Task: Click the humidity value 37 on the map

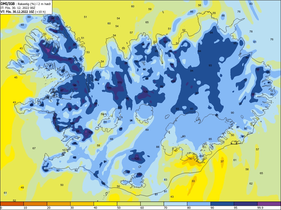Action: pos(222,162)
